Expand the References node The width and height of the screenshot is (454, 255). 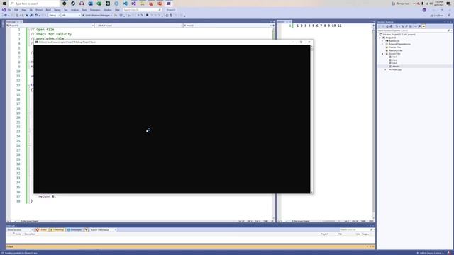383,41
